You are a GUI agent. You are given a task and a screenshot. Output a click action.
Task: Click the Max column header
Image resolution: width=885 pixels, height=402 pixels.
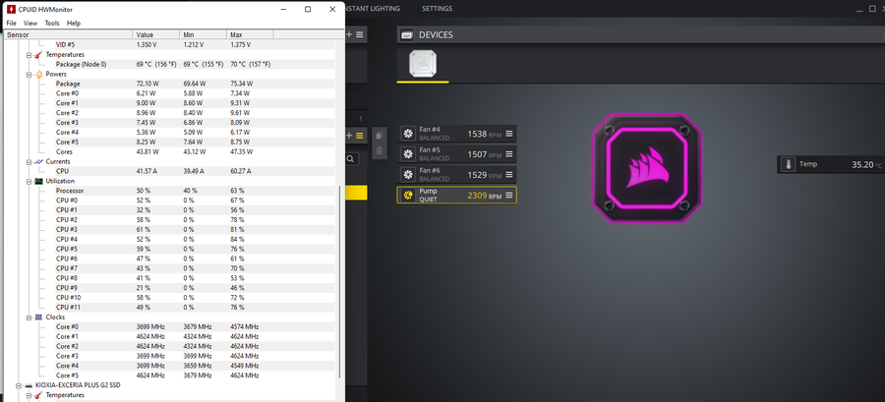point(250,34)
